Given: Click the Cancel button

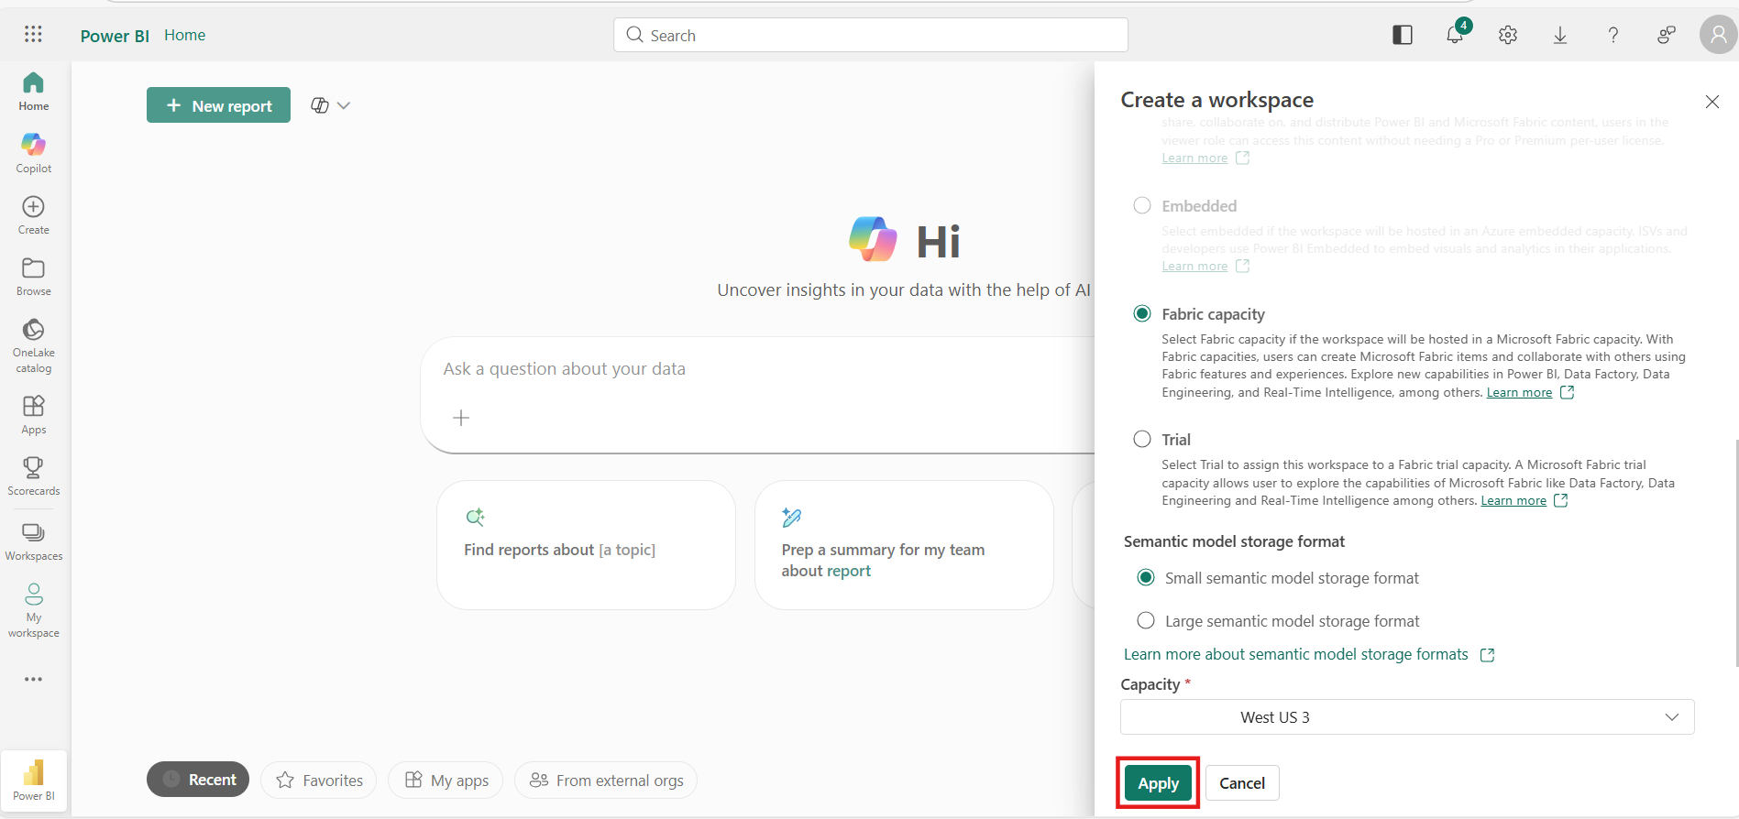Looking at the screenshot, I should (1242, 783).
